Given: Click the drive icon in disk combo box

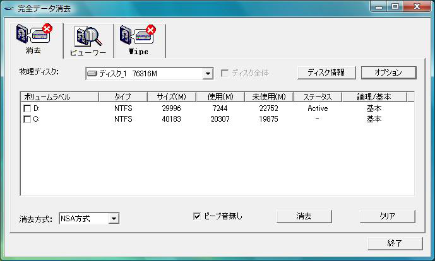Looking at the screenshot, I should pyautogui.click(x=92, y=74).
